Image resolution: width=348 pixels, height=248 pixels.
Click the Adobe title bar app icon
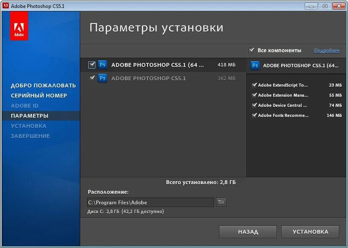(5, 6)
